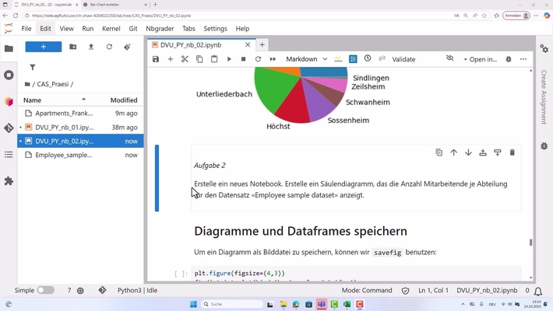Cut the selected cell using scissors icon
Screen dimensions: 553x311
(185, 59)
